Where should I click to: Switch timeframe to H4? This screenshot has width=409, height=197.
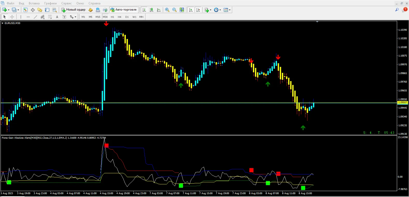click(x=119, y=17)
